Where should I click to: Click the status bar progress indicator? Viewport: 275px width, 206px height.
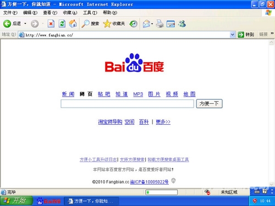tap(162, 192)
